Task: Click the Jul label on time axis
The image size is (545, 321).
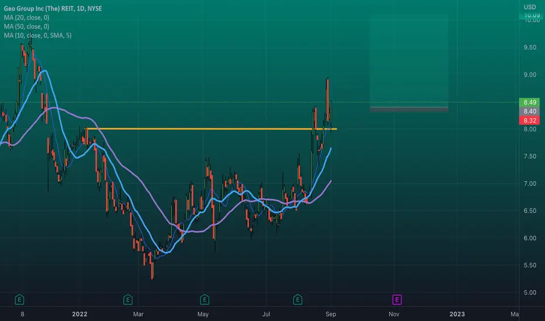Action: 266,314
